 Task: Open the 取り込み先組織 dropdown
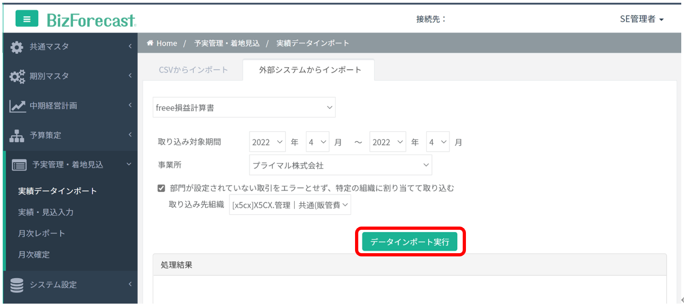point(290,205)
